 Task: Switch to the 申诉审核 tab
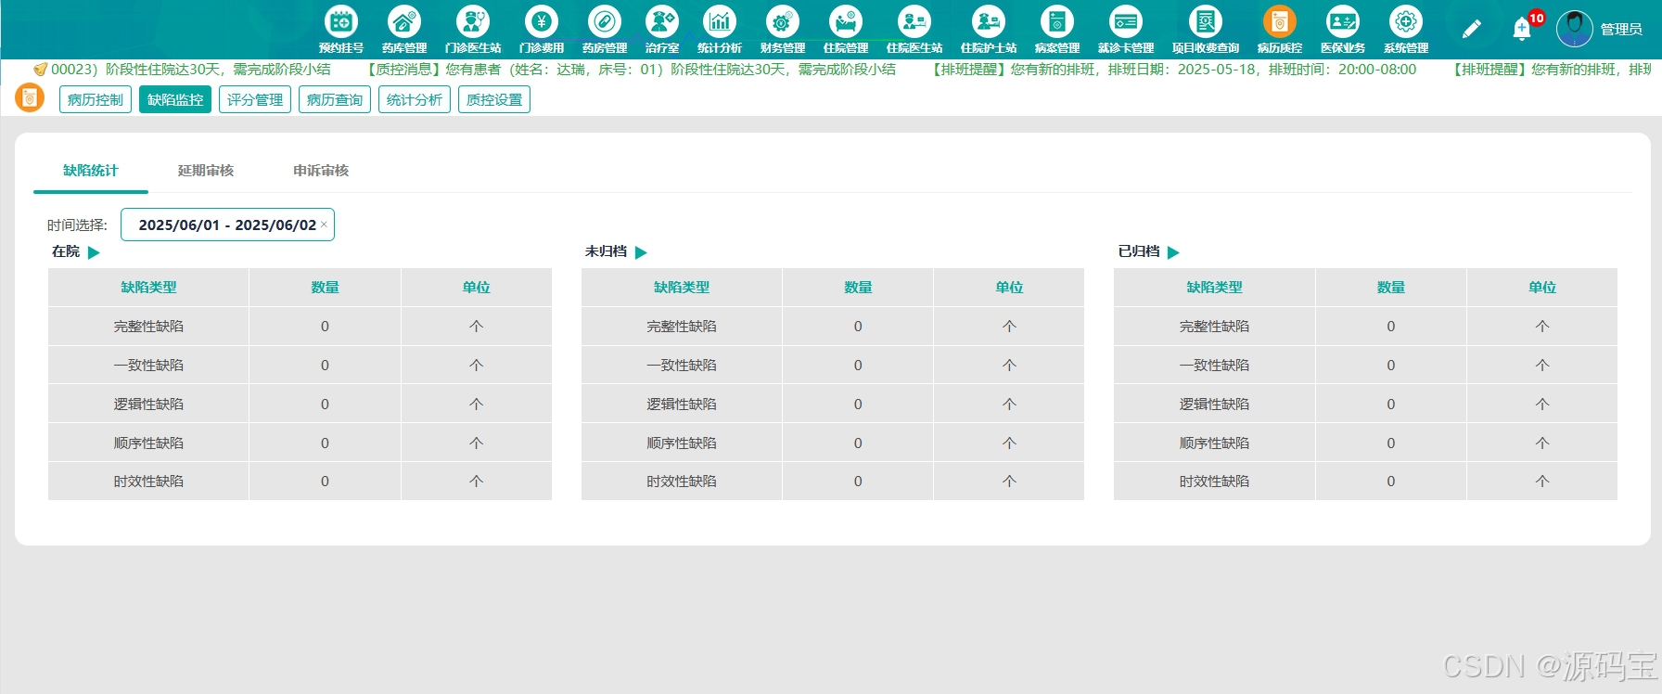(x=321, y=171)
